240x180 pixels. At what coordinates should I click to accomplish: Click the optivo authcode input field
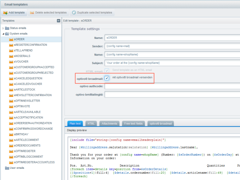[x=172, y=86]
